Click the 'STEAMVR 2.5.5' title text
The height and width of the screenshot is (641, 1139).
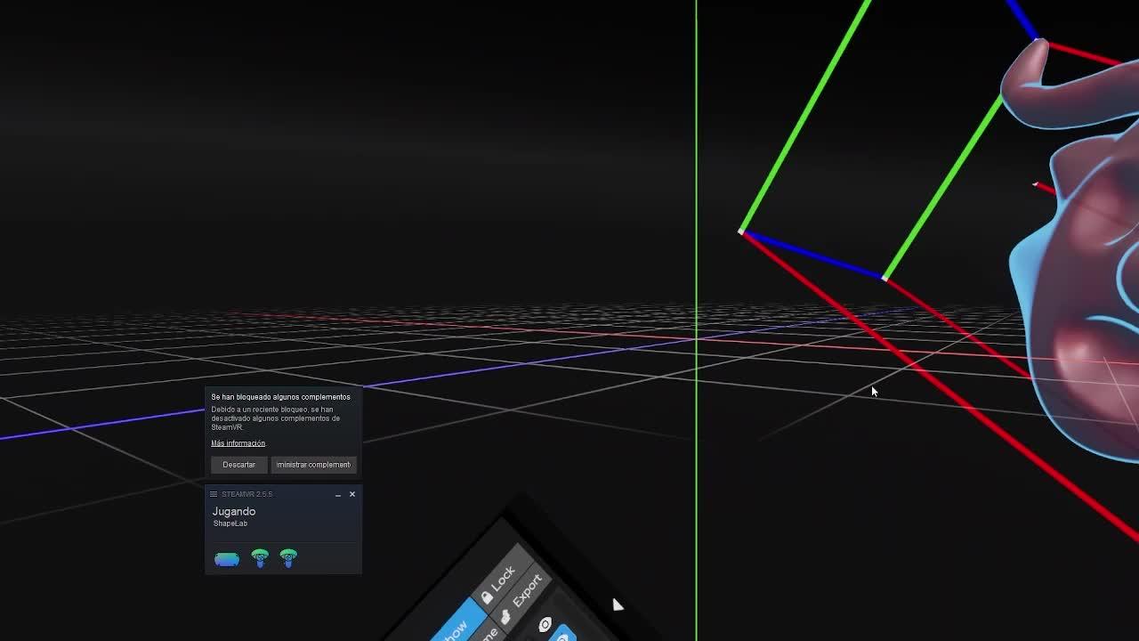[x=247, y=494]
